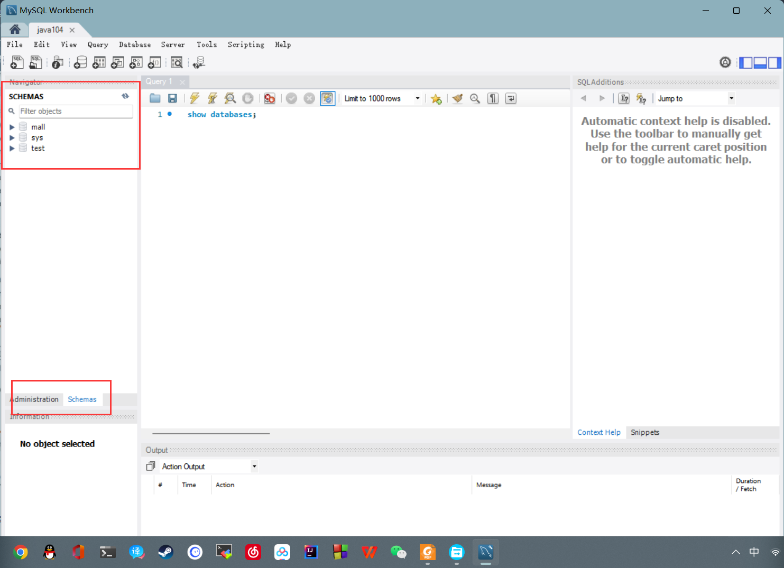Viewport: 784px width, 568px height.
Task: Go back in SQL Additions help
Action: click(584, 98)
